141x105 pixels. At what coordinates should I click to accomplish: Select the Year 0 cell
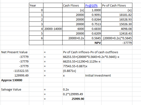pos(36,10)
